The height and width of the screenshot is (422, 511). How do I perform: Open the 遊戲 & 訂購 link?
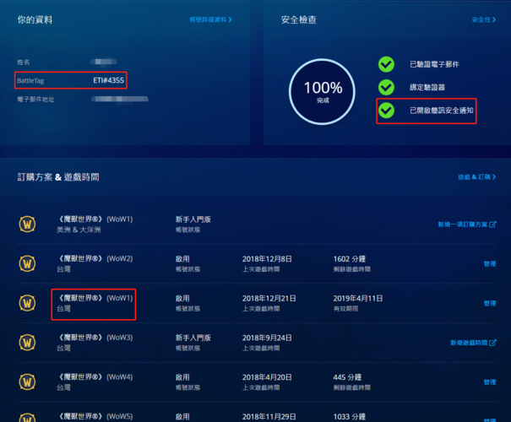pos(476,176)
